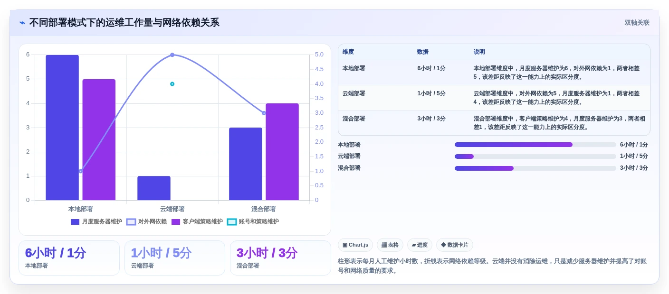Select the 数据卡片 tag chip
Image resolution: width=669 pixels, height=294 pixels.
coord(455,245)
